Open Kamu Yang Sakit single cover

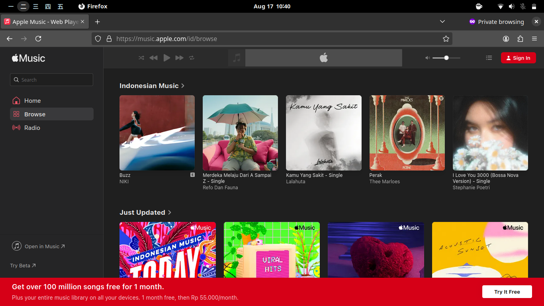tap(324, 133)
